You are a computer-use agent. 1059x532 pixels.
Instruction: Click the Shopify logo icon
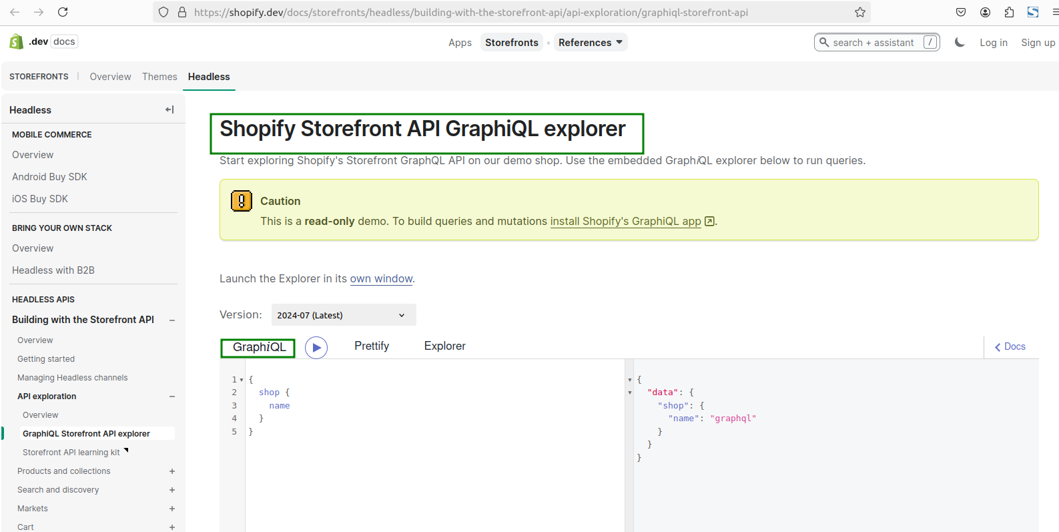(17, 42)
